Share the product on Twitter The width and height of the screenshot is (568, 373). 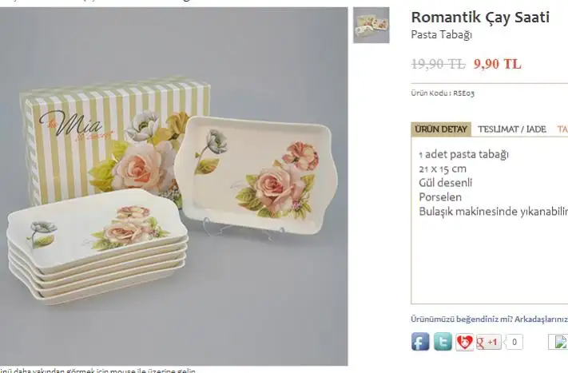pos(443,342)
